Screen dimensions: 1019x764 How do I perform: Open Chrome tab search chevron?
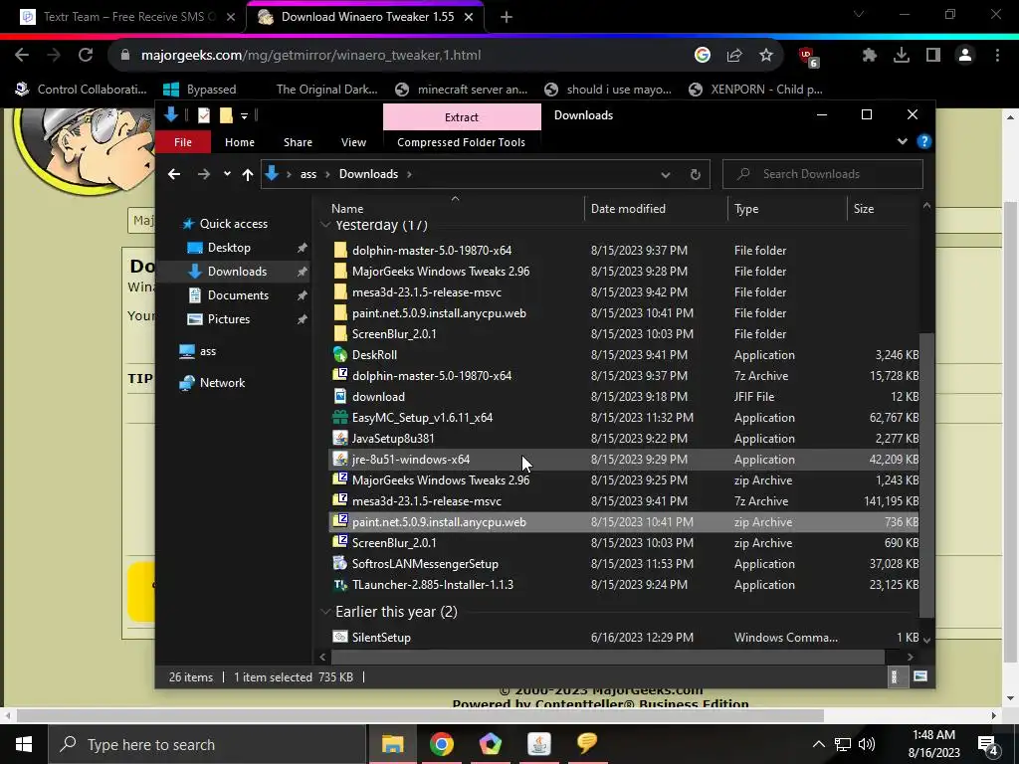859,14
